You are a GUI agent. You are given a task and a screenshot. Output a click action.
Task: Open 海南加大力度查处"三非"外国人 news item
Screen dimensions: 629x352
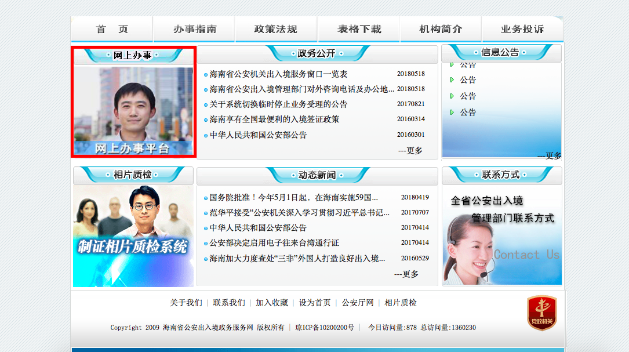(297, 259)
